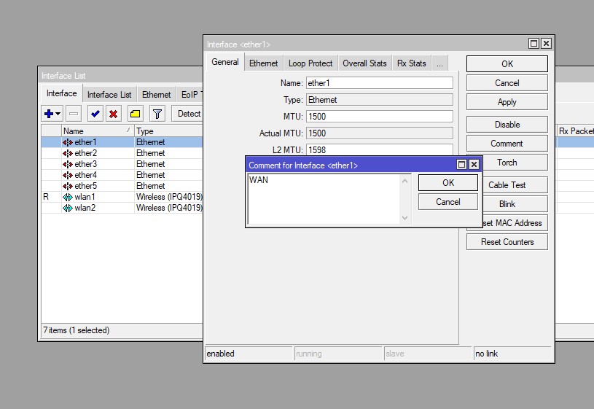Select the ether3 interface icon
The height and width of the screenshot is (409, 594).
(68, 165)
